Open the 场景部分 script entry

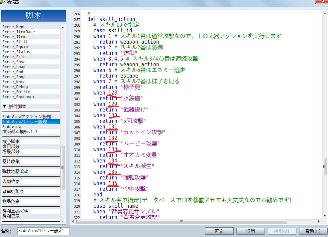point(31,152)
